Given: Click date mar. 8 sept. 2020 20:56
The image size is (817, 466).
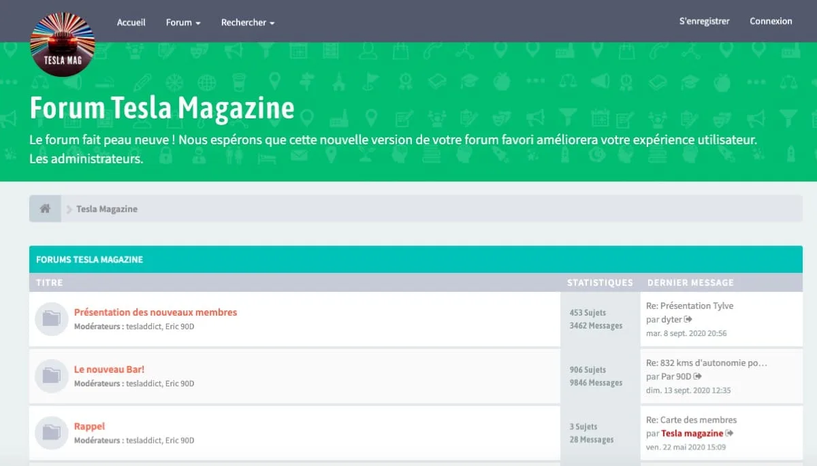Looking at the screenshot, I should [x=686, y=333].
